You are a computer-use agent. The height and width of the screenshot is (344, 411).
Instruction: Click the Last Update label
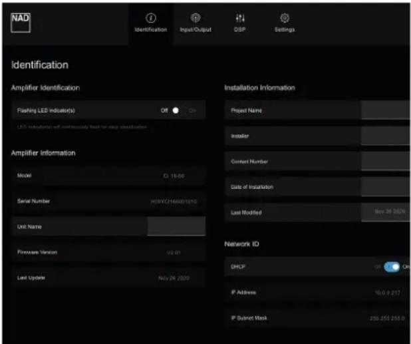click(31, 277)
